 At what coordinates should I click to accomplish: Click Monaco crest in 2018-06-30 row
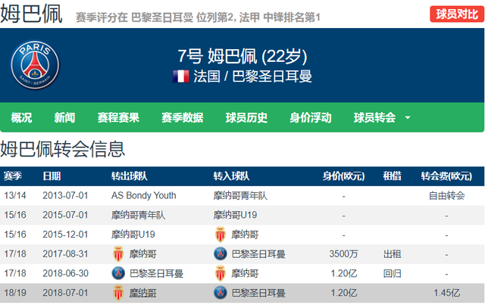point(221,273)
